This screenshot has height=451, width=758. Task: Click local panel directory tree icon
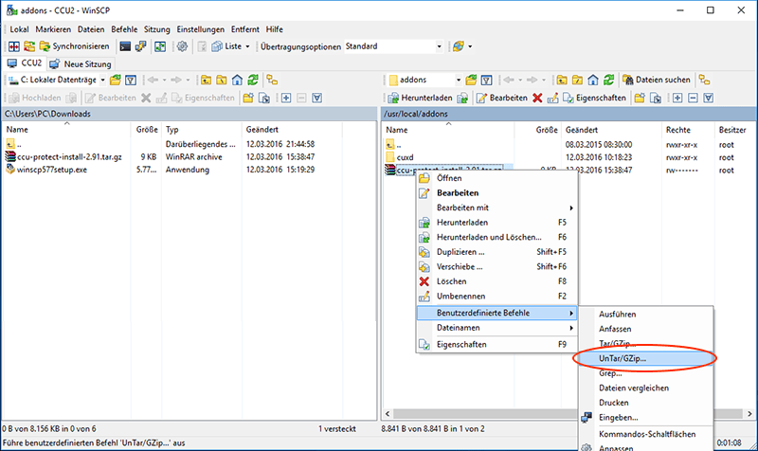(x=272, y=80)
